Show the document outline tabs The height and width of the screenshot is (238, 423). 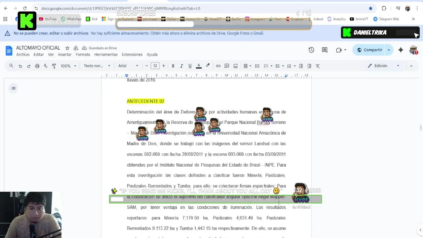click(x=13, y=88)
